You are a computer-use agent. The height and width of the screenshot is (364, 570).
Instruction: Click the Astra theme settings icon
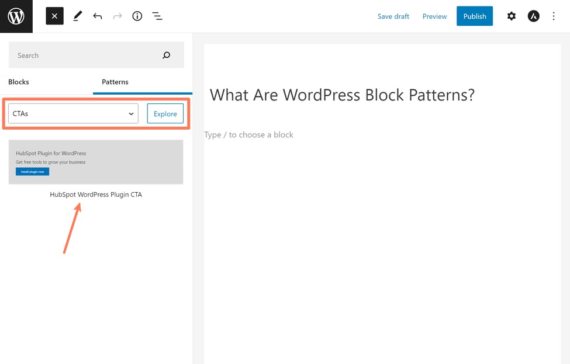[533, 16]
